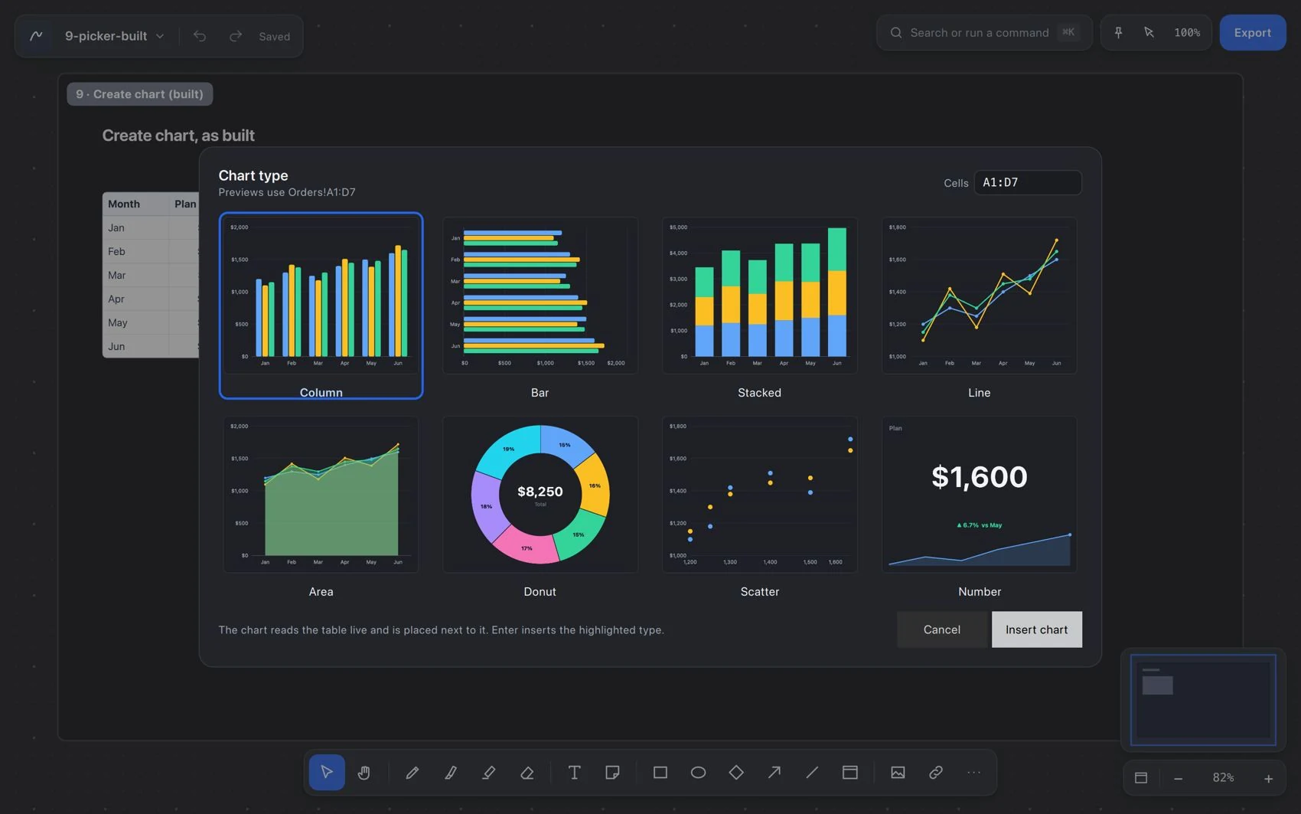The height and width of the screenshot is (814, 1301).
Task: Select the frame tool
Action: coord(850,772)
